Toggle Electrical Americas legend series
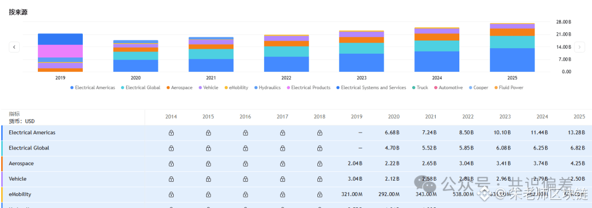This screenshot has height=208, width=592. tap(93, 88)
